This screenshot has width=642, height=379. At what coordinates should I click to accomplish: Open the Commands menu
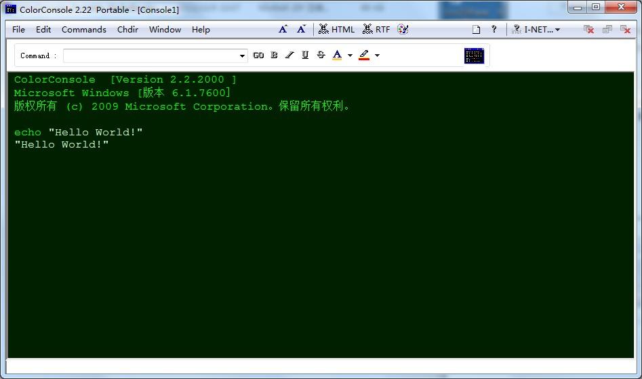pyautogui.click(x=84, y=29)
